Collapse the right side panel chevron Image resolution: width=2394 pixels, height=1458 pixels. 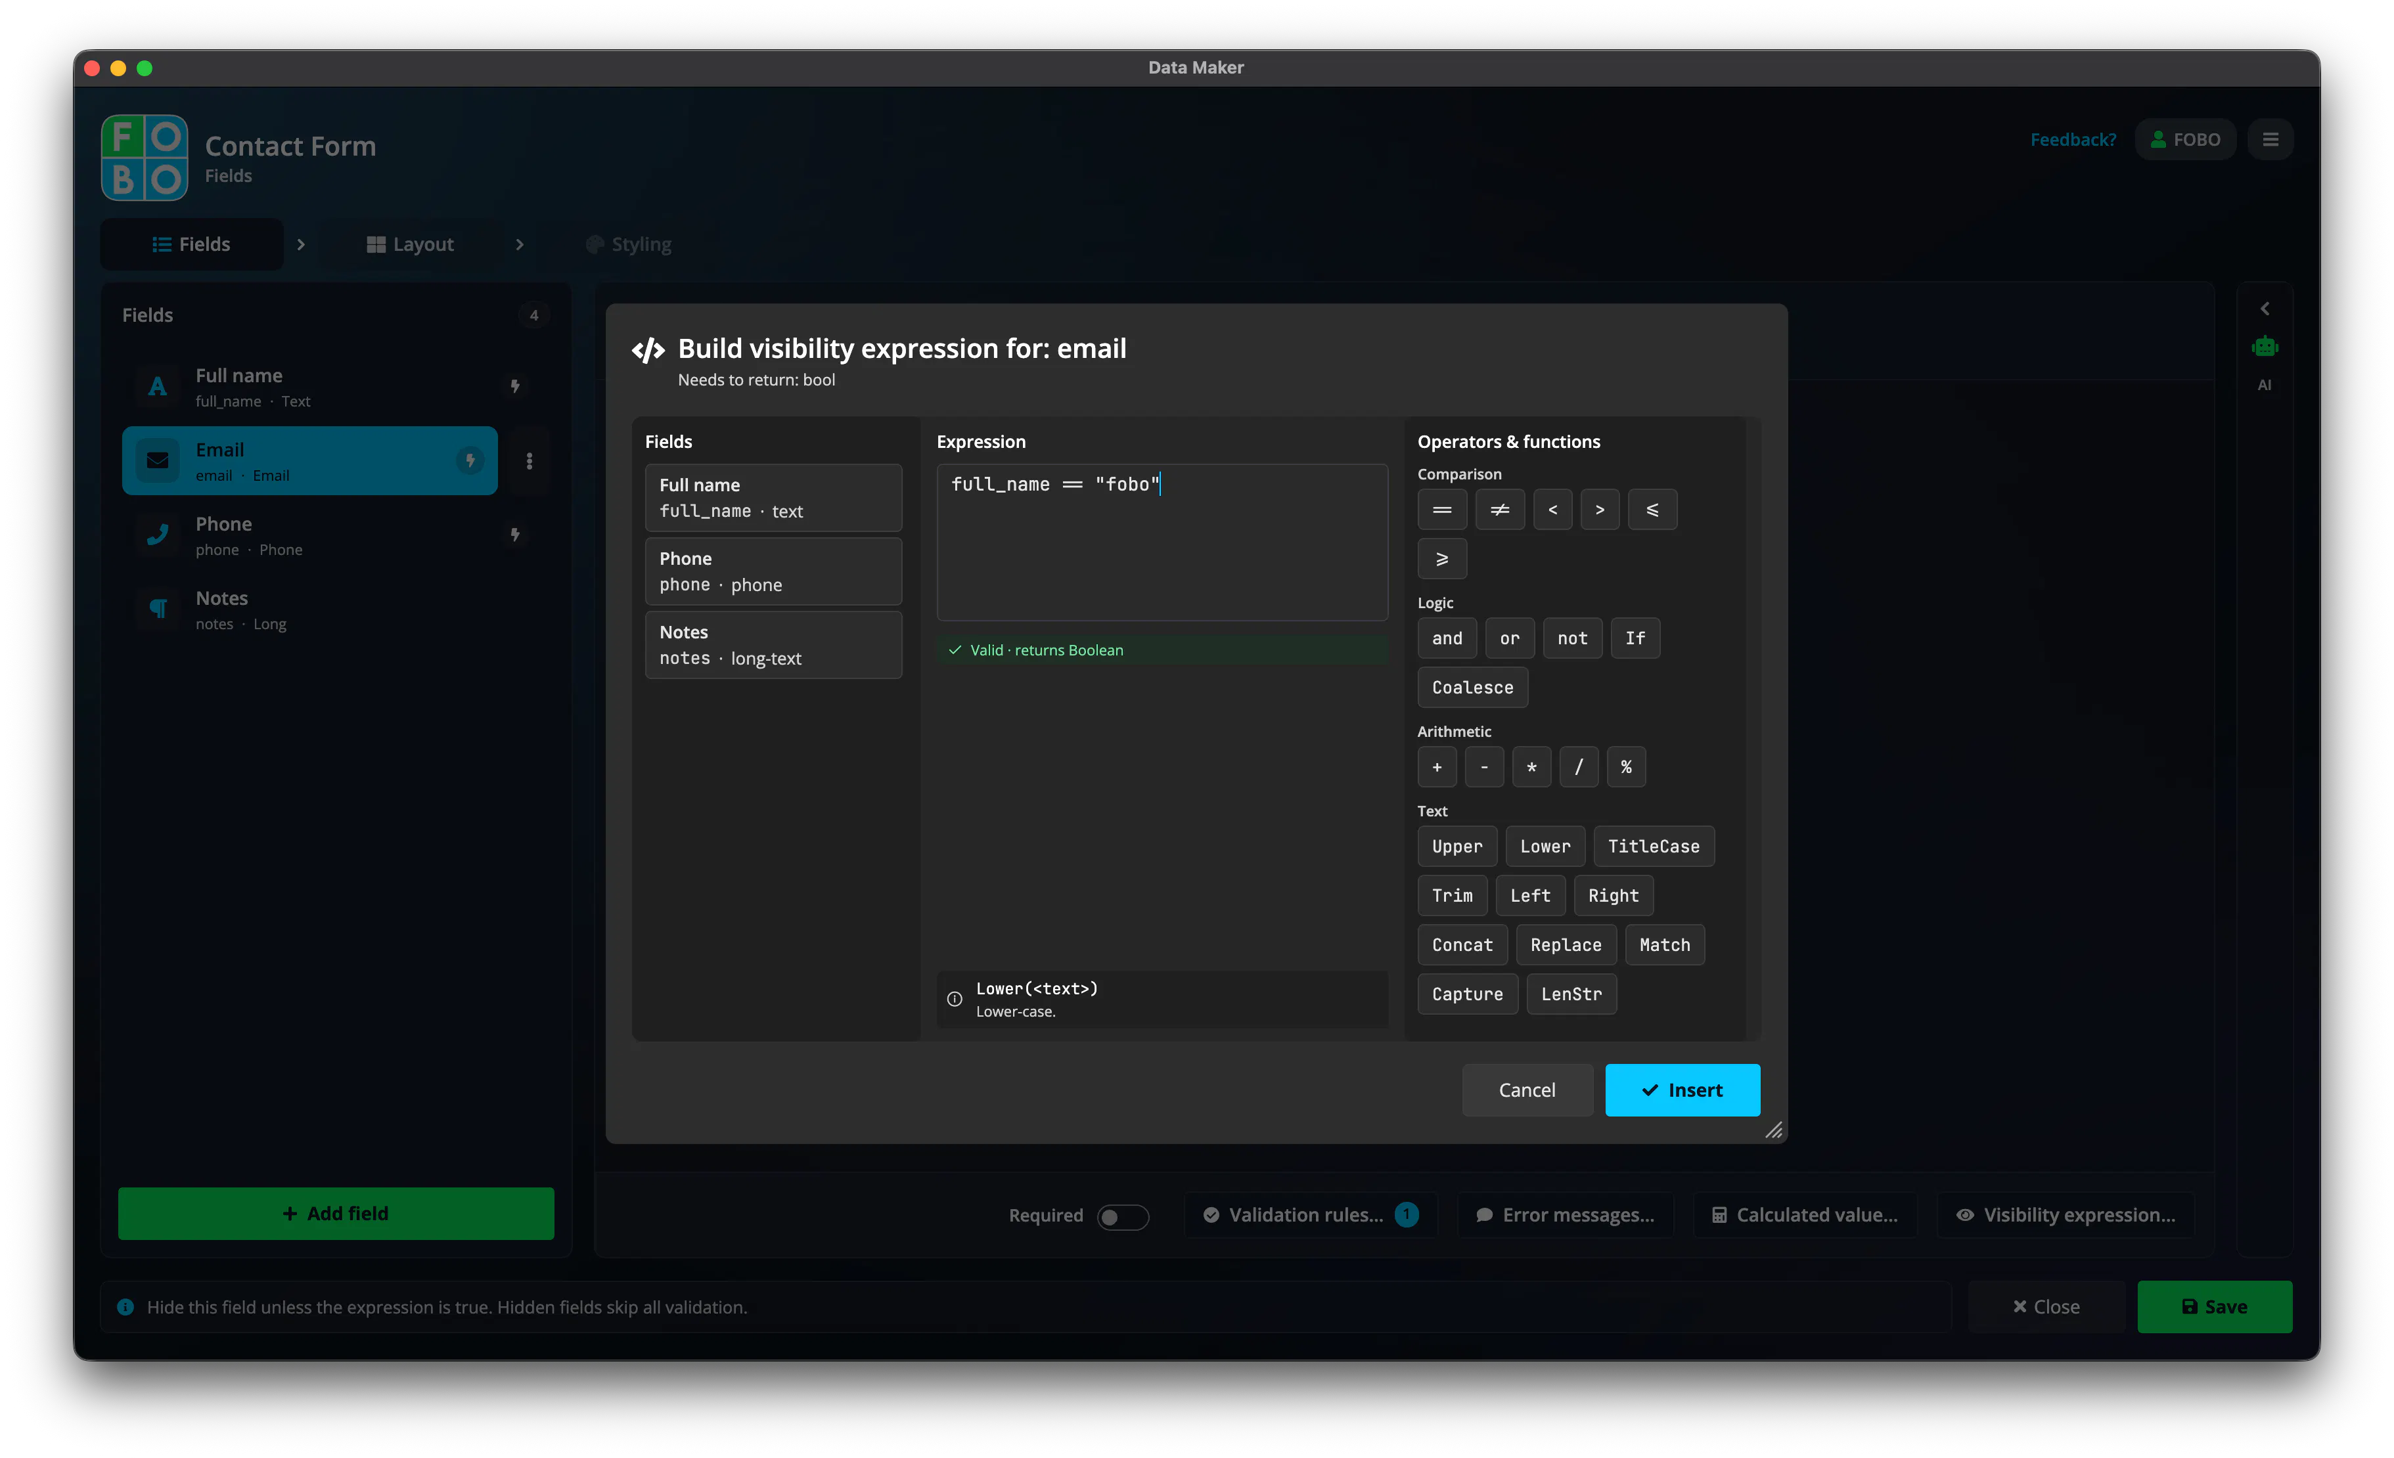tap(2265, 309)
